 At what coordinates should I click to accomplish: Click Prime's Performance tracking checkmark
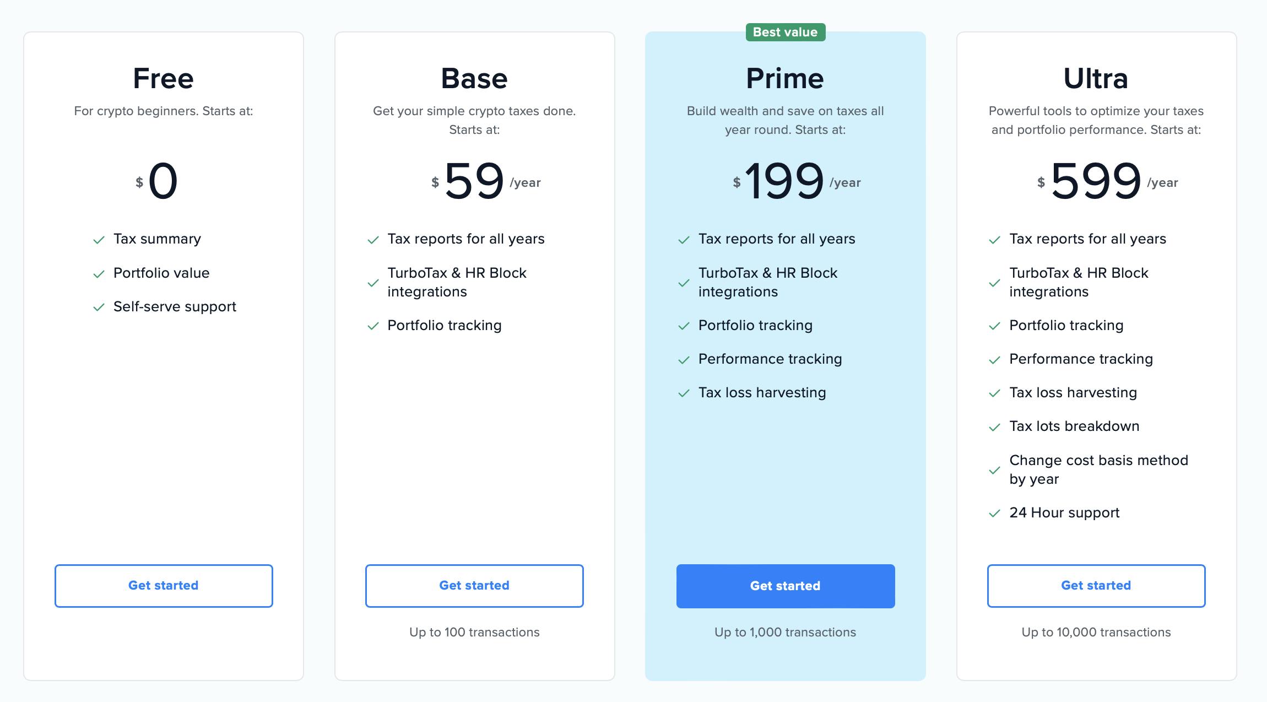click(x=684, y=360)
